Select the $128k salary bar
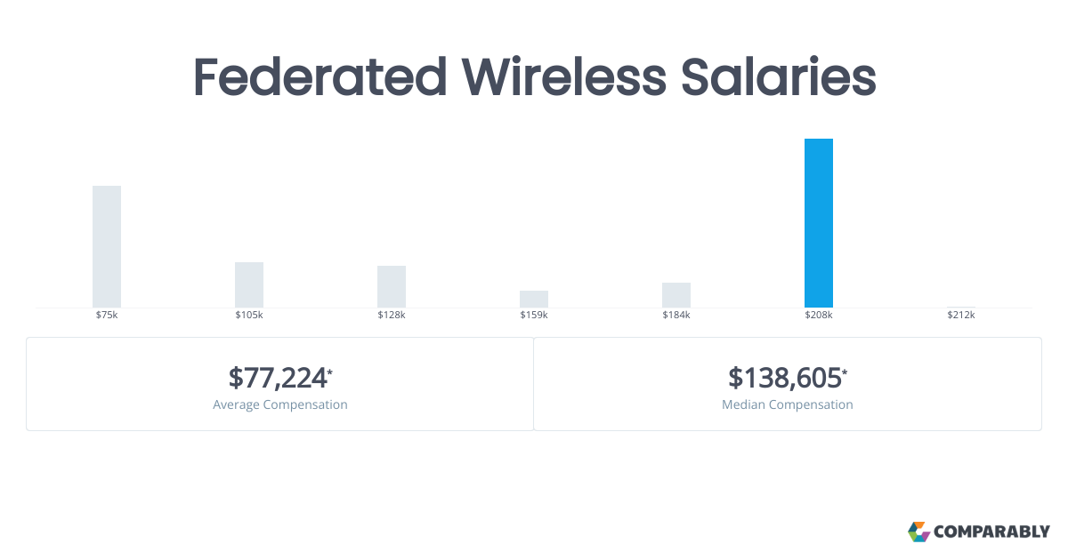1068x560 pixels. coord(392,286)
